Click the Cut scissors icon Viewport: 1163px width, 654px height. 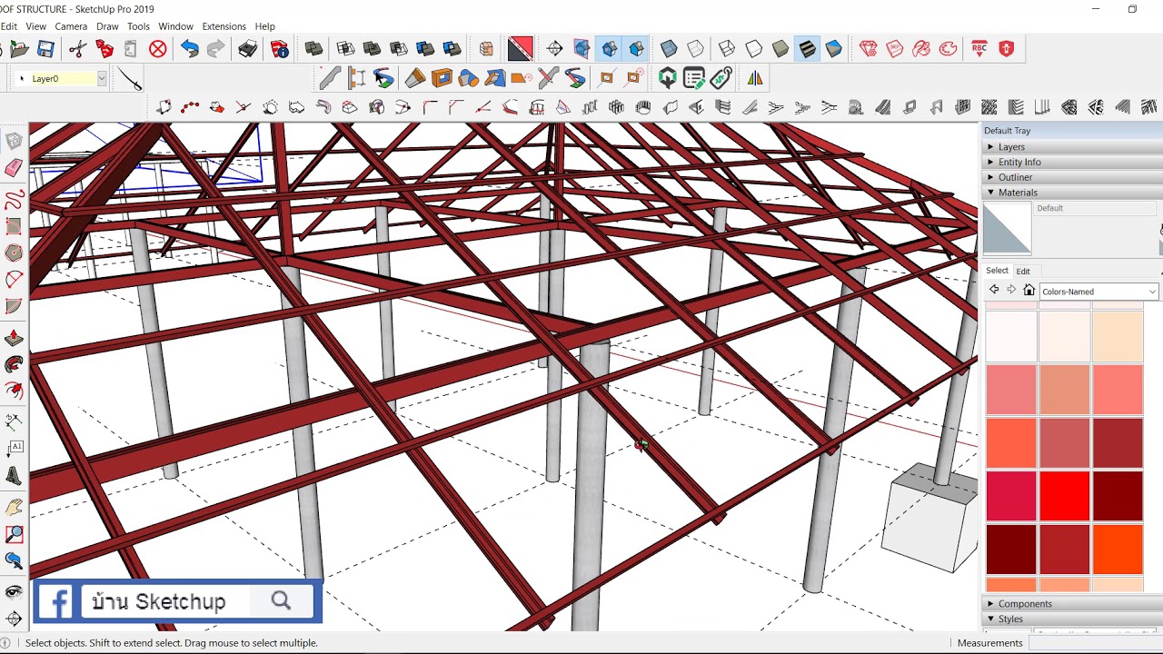(x=78, y=49)
